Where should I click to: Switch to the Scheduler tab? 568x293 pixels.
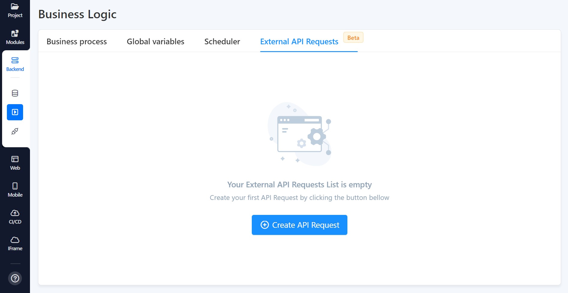[x=222, y=42]
